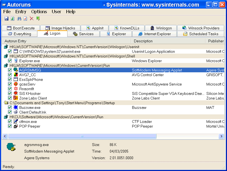Select the HKLM Windows\CurrentVersion\Run key row
227x171 pixels.
coord(114,65)
